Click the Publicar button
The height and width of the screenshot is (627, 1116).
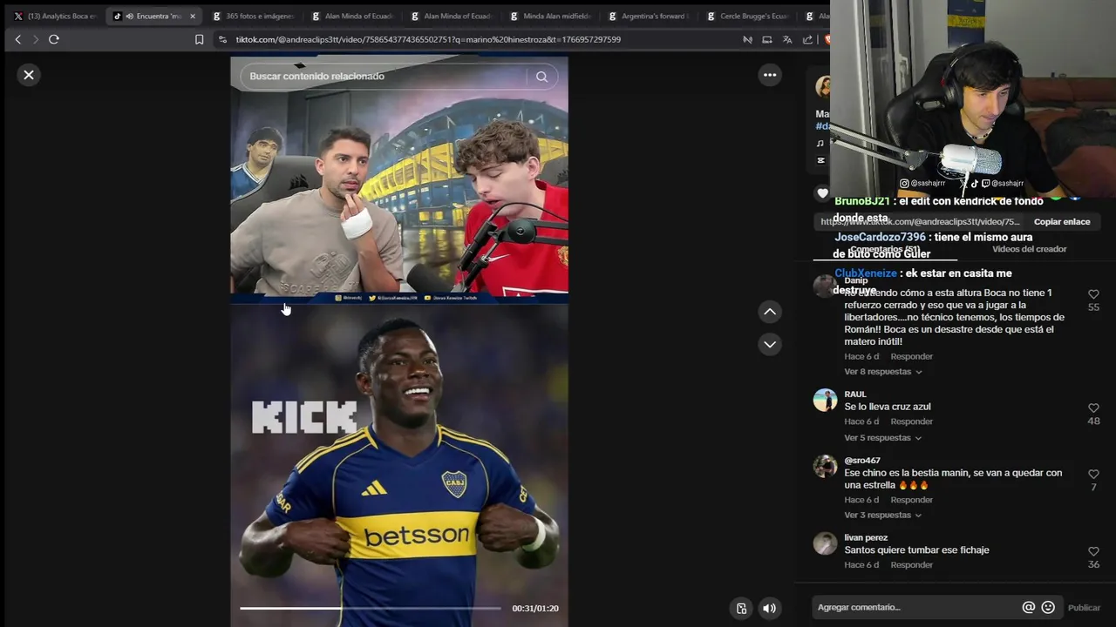click(1084, 608)
